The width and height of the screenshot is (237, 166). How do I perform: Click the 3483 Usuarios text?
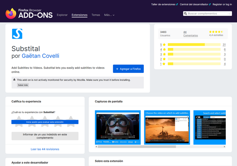165,34
